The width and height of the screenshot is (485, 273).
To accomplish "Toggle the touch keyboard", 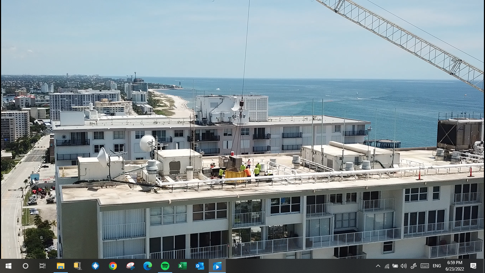I will click(425, 266).
